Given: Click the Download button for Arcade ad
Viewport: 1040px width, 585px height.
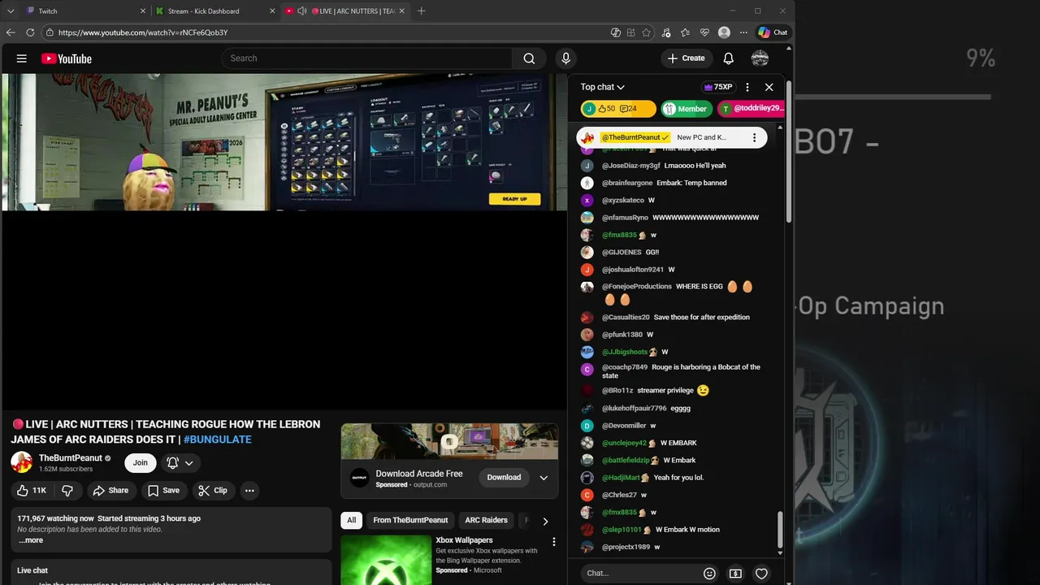Looking at the screenshot, I should (x=504, y=477).
